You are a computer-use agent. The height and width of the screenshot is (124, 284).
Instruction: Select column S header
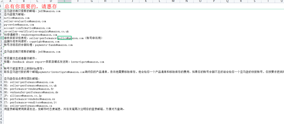point(254,2)
